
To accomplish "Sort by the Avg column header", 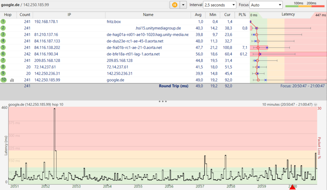I will 198,15.
